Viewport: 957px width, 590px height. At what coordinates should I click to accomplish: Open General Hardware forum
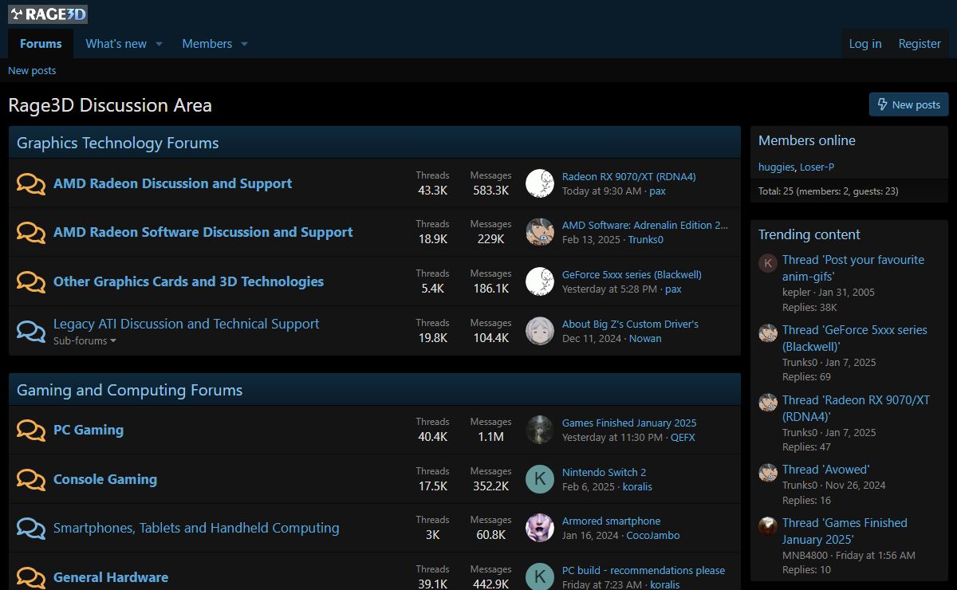pyautogui.click(x=111, y=577)
